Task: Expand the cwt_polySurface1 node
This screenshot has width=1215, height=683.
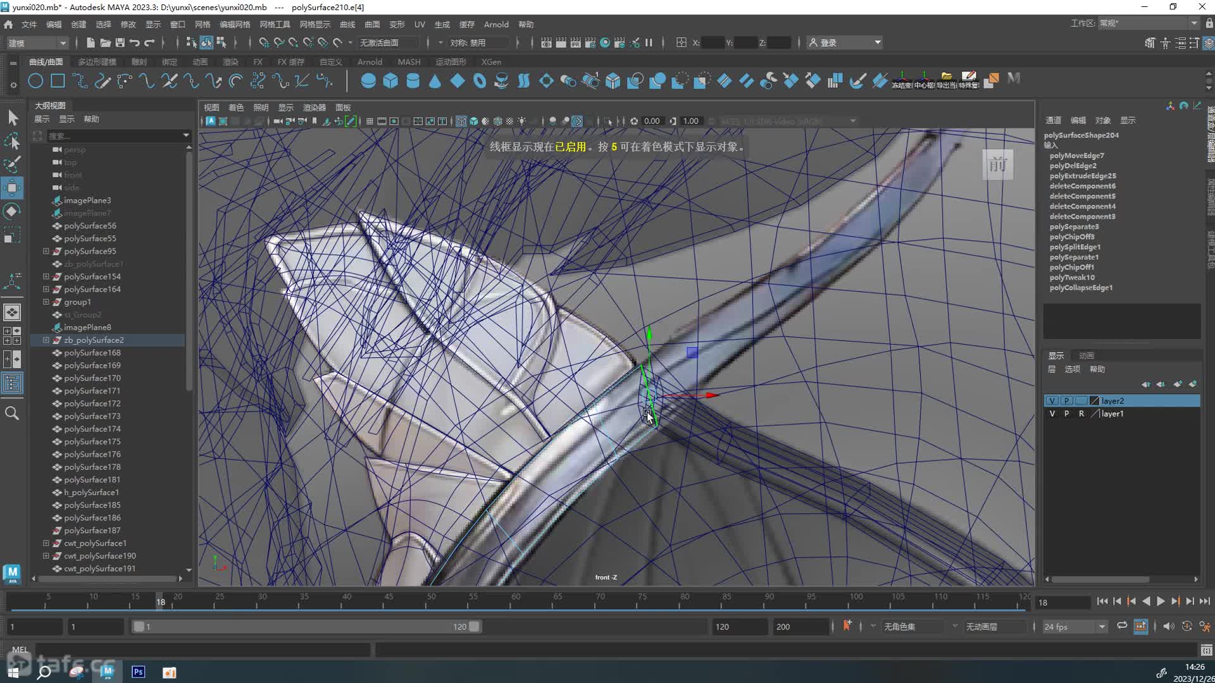Action: pyautogui.click(x=46, y=543)
